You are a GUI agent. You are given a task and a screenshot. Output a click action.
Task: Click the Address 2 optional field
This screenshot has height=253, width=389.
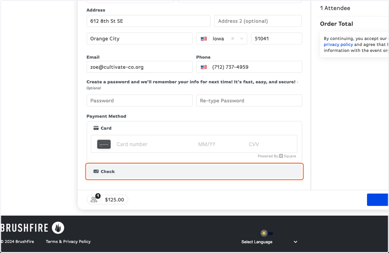258,21
